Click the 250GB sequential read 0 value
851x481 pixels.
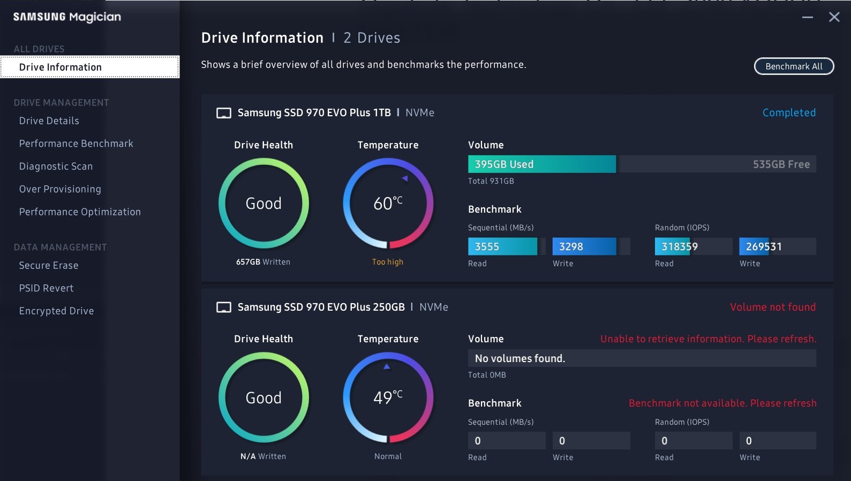[x=507, y=441]
